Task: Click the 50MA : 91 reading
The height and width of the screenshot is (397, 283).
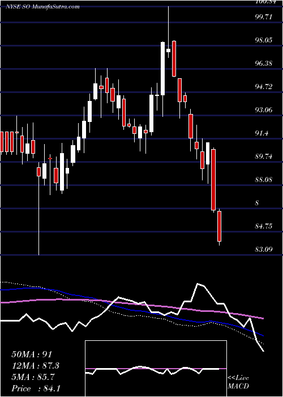Action: (x=32, y=354)
